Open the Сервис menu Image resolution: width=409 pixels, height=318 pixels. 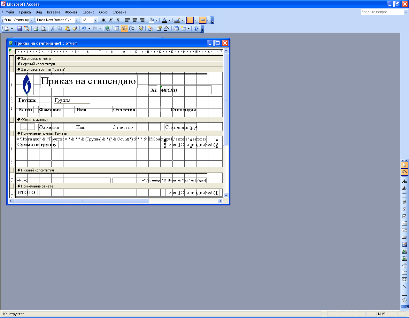(88, 12)
